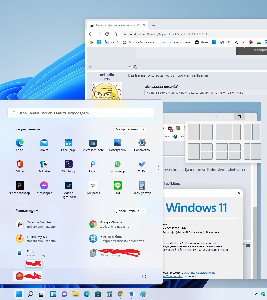The width and height of the screenshot is (267, 300).
Task: Open a new Chrome tab
Action: pyautogui.click(x=154, y=25)
